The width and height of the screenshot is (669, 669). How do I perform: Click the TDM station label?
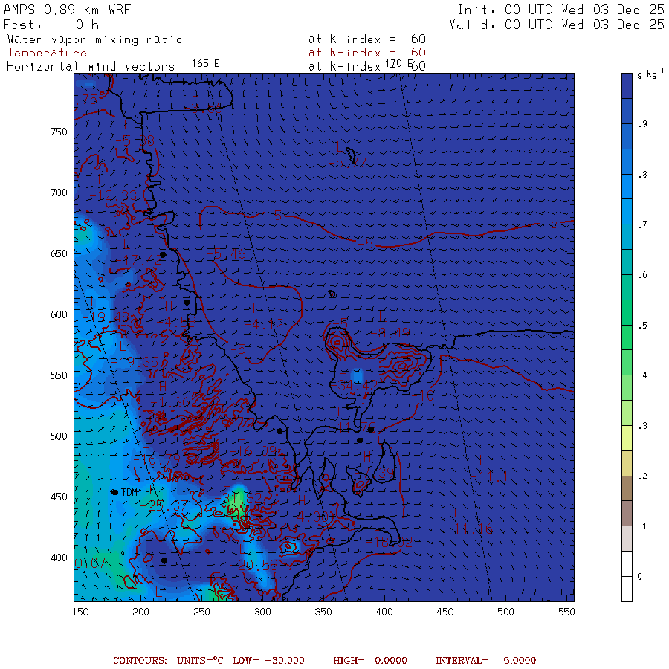[129, 492]
